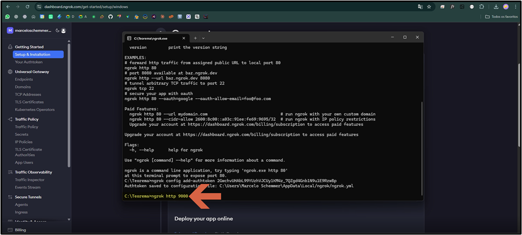The width and height of the screenshot is (522, 235).
Task: Click the 'ngrok http 9000' command line
Action: (156, 196)
